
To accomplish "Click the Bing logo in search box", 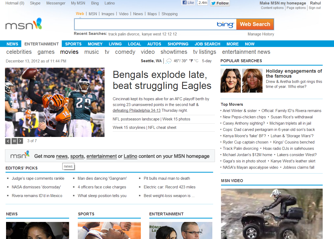I will pos(225,24).
